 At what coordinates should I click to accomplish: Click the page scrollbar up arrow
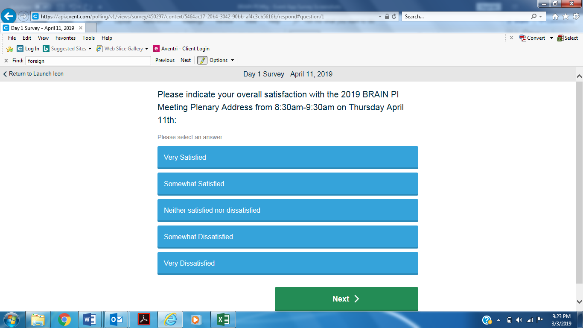point(579,76)
